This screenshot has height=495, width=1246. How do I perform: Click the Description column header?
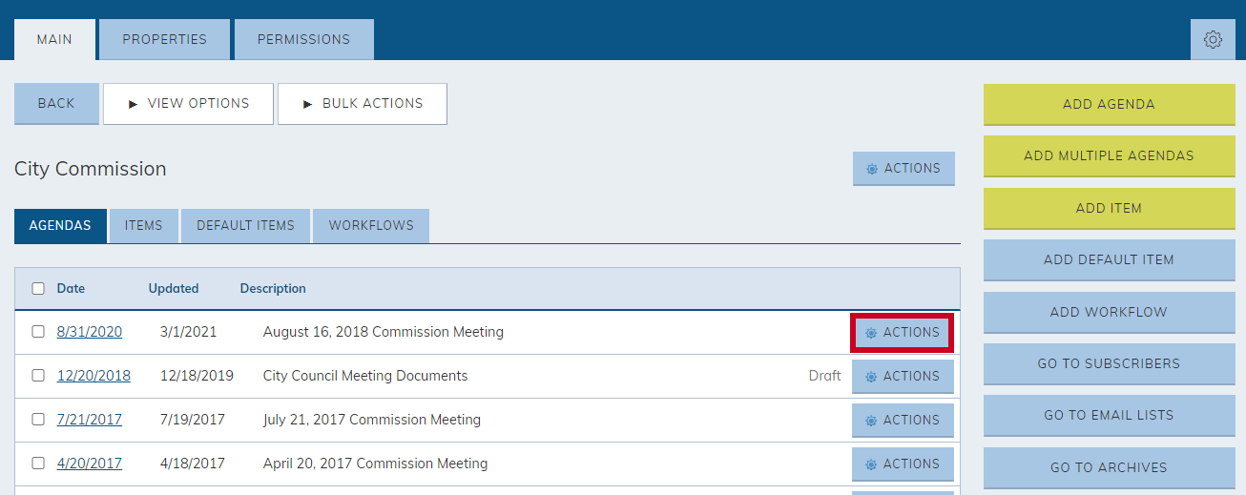[x=273, y=288]
